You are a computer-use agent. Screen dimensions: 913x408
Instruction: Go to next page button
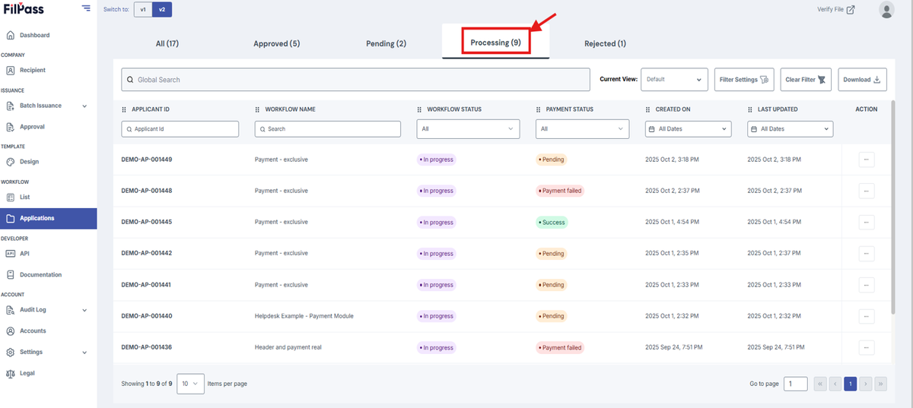tap(866, 384)
